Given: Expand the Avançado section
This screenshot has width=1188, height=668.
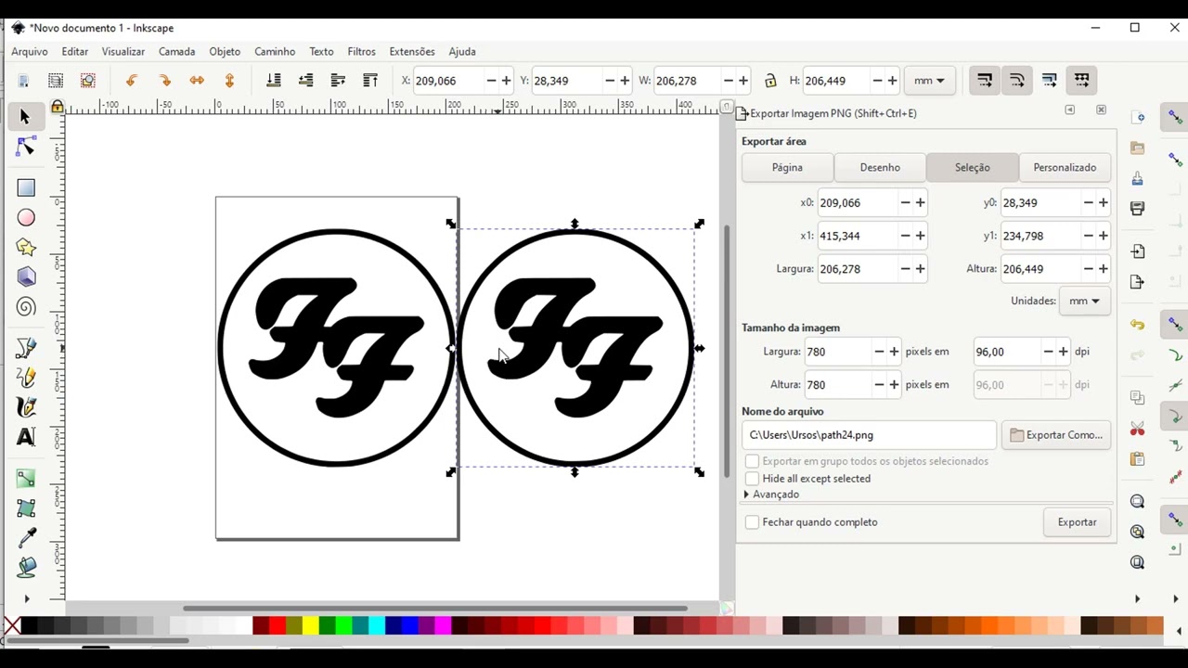Looking at the screenshot, I should (771, 495).
